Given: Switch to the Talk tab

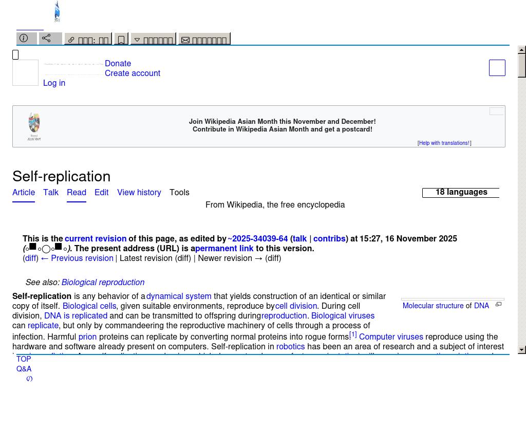Looking at the screenshot, I should (51, 192).
